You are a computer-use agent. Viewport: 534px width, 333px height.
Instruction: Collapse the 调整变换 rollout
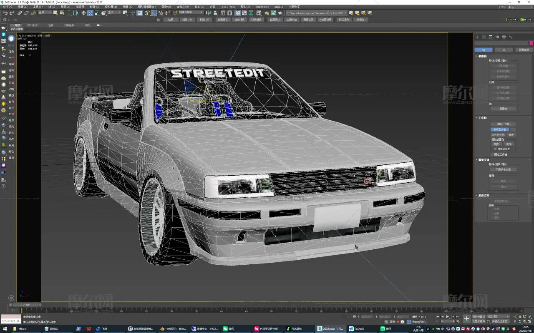[x=483, y=160]
